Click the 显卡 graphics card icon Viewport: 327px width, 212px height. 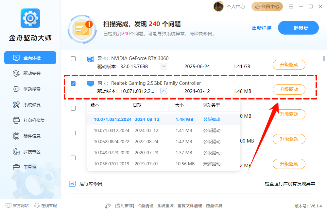coord(90,59)
